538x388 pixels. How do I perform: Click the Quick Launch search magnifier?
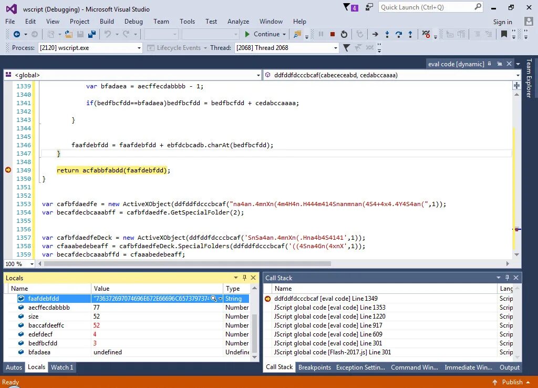tap(478, 7)
